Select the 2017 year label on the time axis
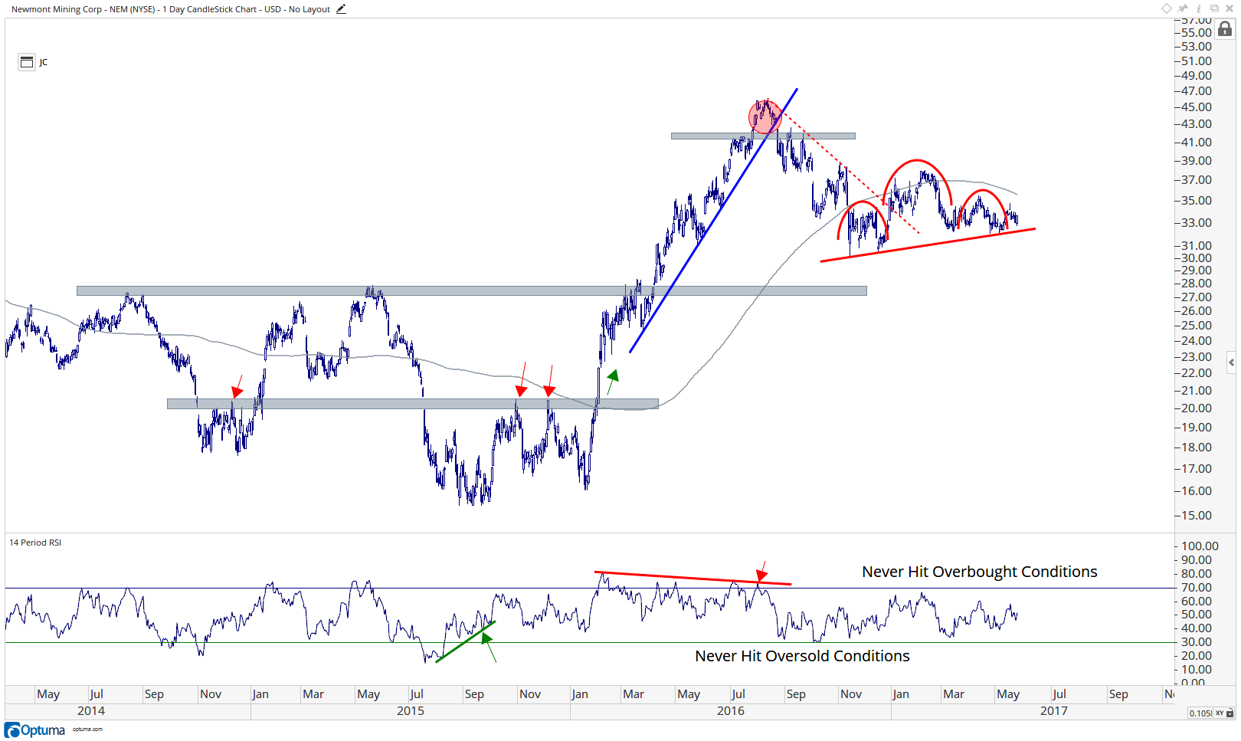Viewport: 1241px width, 741px height. click(1054, 711)
